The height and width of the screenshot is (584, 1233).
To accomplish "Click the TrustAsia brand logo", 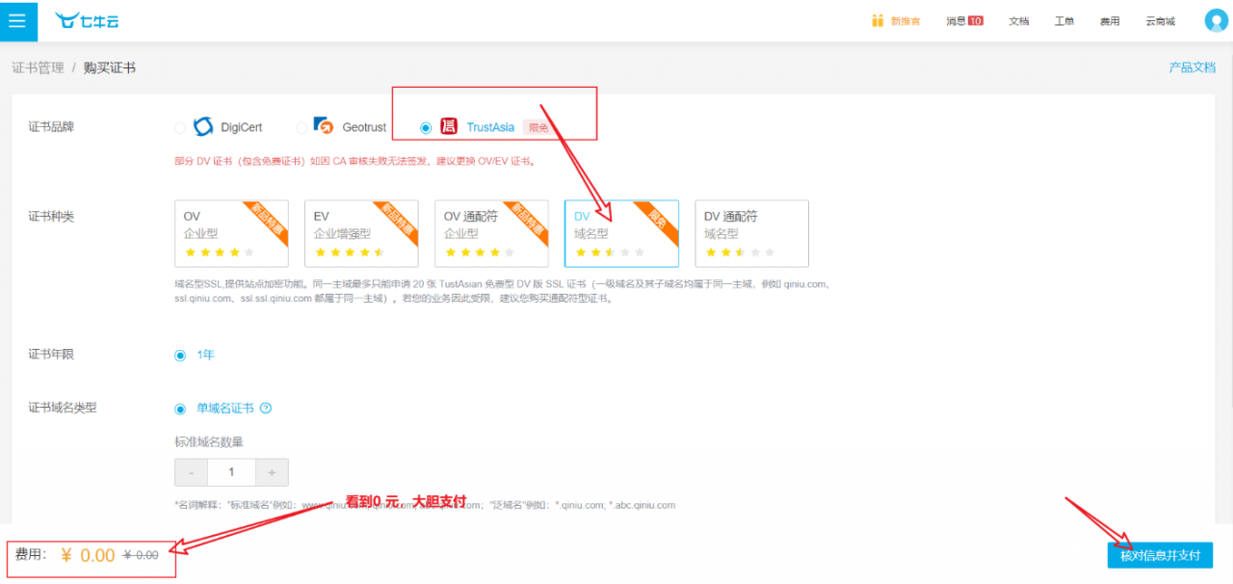I will 449,126.
